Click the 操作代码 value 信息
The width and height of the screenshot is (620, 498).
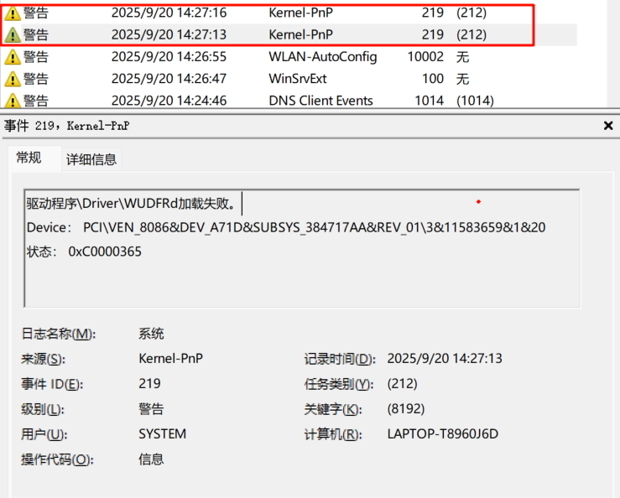pos(151,459)
